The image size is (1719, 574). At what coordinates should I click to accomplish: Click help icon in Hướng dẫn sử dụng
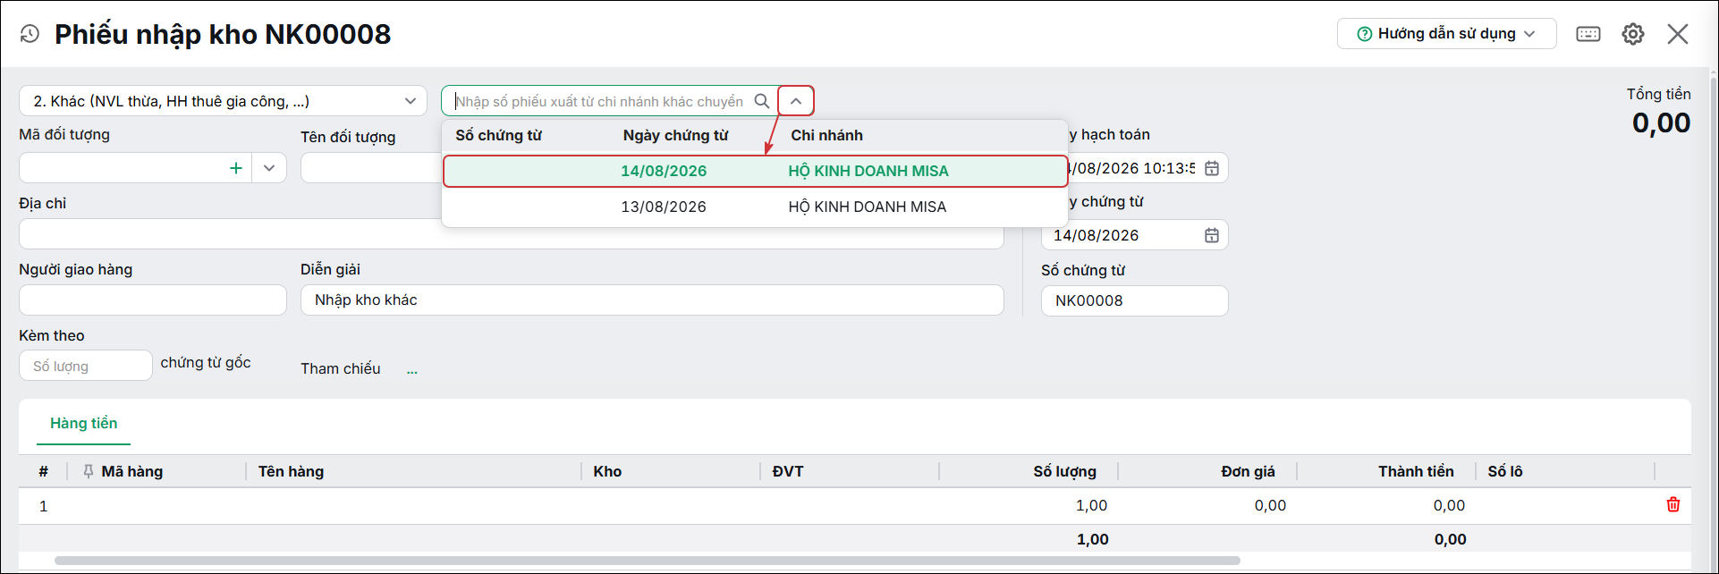[x=1365, y=34]
